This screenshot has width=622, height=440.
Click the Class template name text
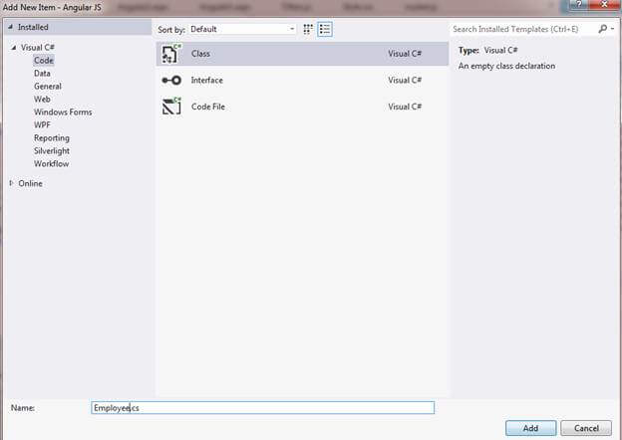tap(200, 54)
